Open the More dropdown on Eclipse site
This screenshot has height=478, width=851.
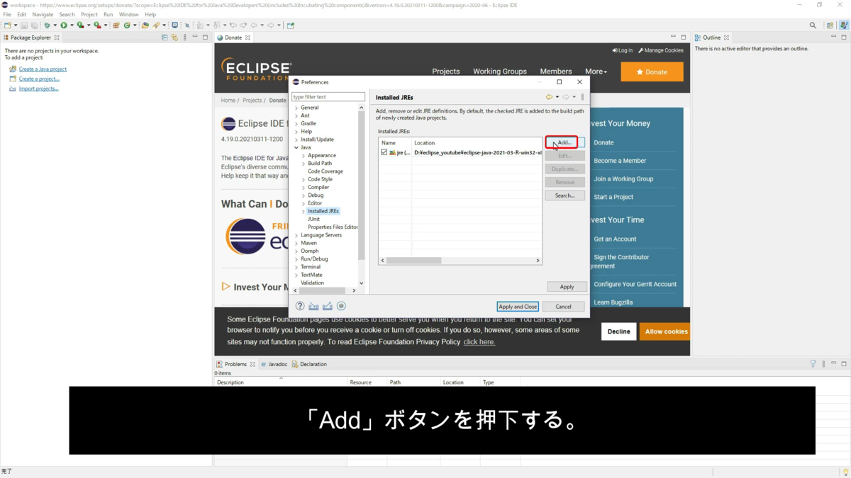click(x=596, y=72)
